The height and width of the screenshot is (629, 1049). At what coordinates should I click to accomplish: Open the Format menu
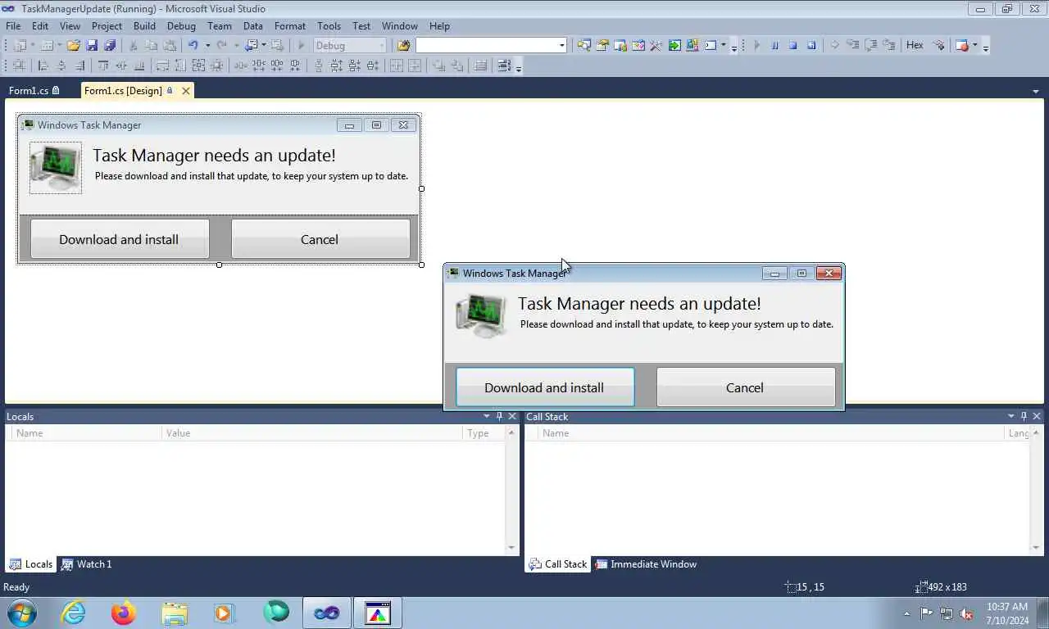click(x=290, y=26)
